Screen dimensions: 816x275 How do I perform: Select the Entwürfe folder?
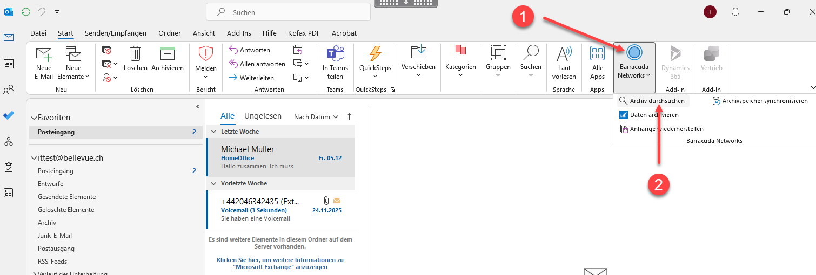click(x=50, y=184)
